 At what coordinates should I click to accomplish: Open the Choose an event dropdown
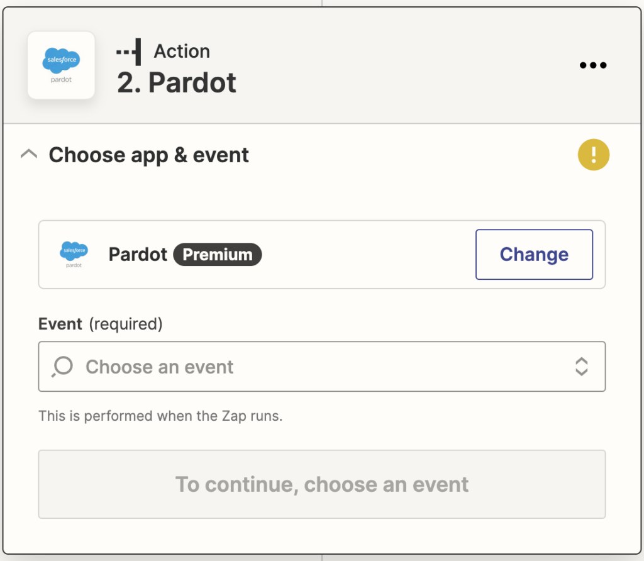tap(322, 366)
